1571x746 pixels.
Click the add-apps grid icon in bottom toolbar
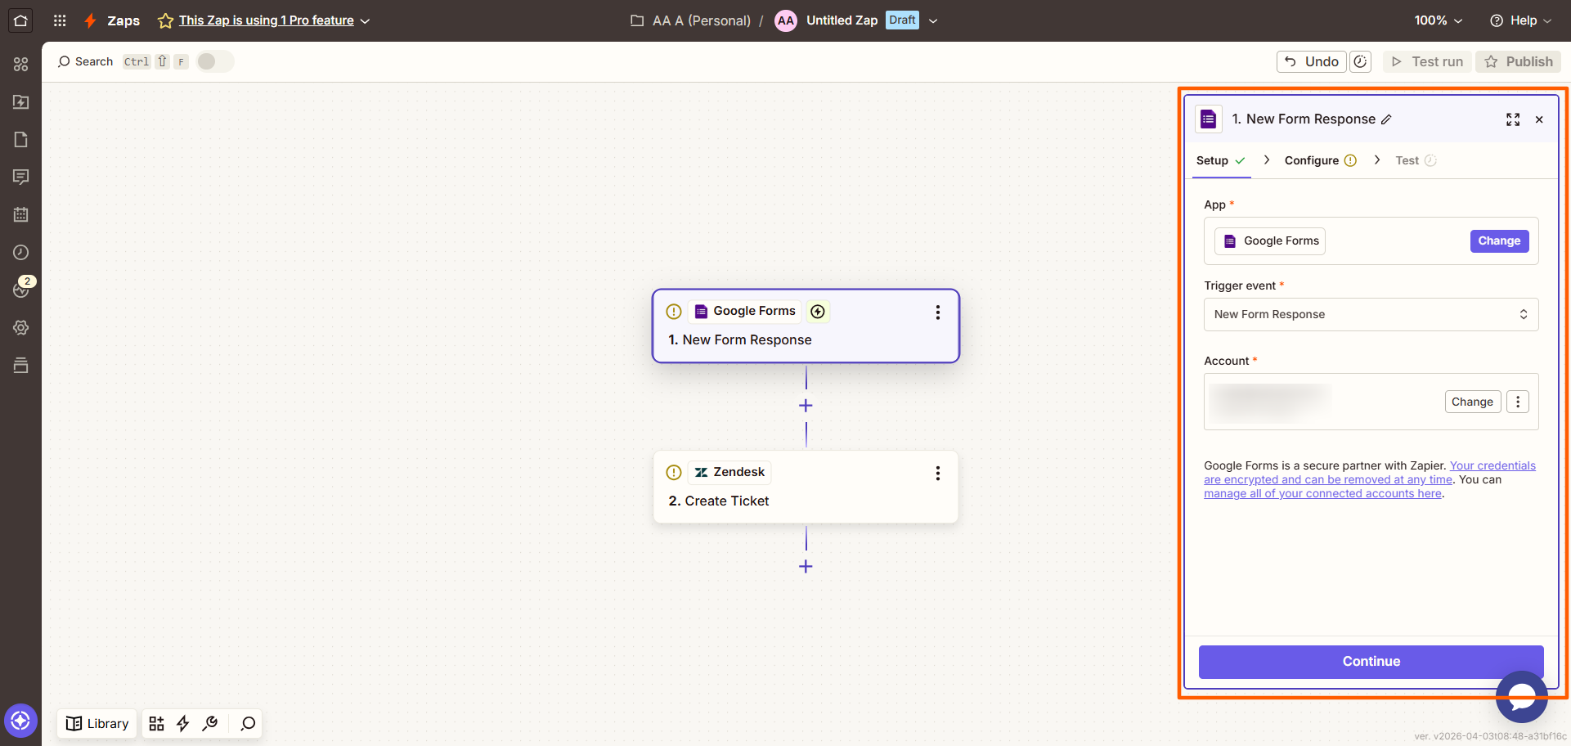click(156, 723)
